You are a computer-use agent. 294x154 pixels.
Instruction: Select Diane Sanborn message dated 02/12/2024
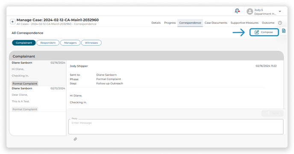pyautogui.click(x=38, y=99)
